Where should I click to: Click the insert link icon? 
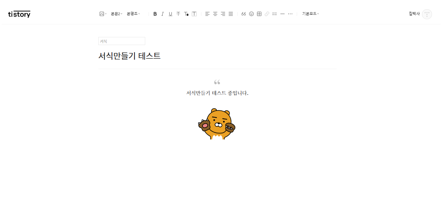[267, 14]
